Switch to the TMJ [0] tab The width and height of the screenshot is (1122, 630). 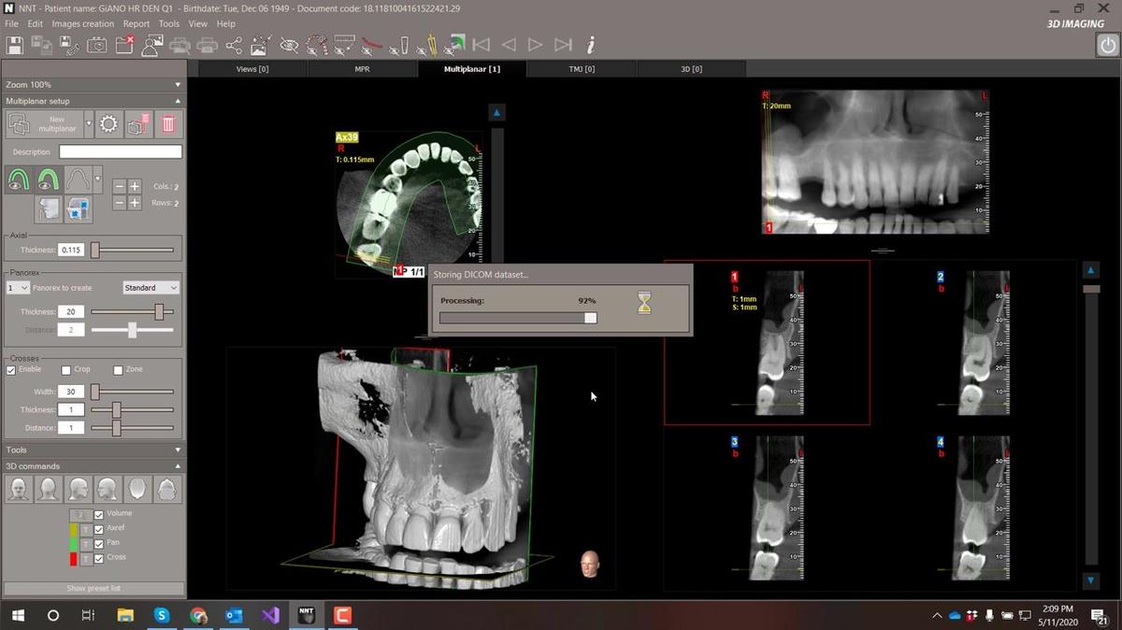point(582,69)
